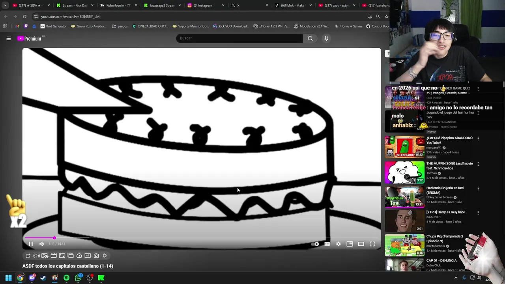
Task: Open WhatsApp from the taskbar
Action: (78, 278)
